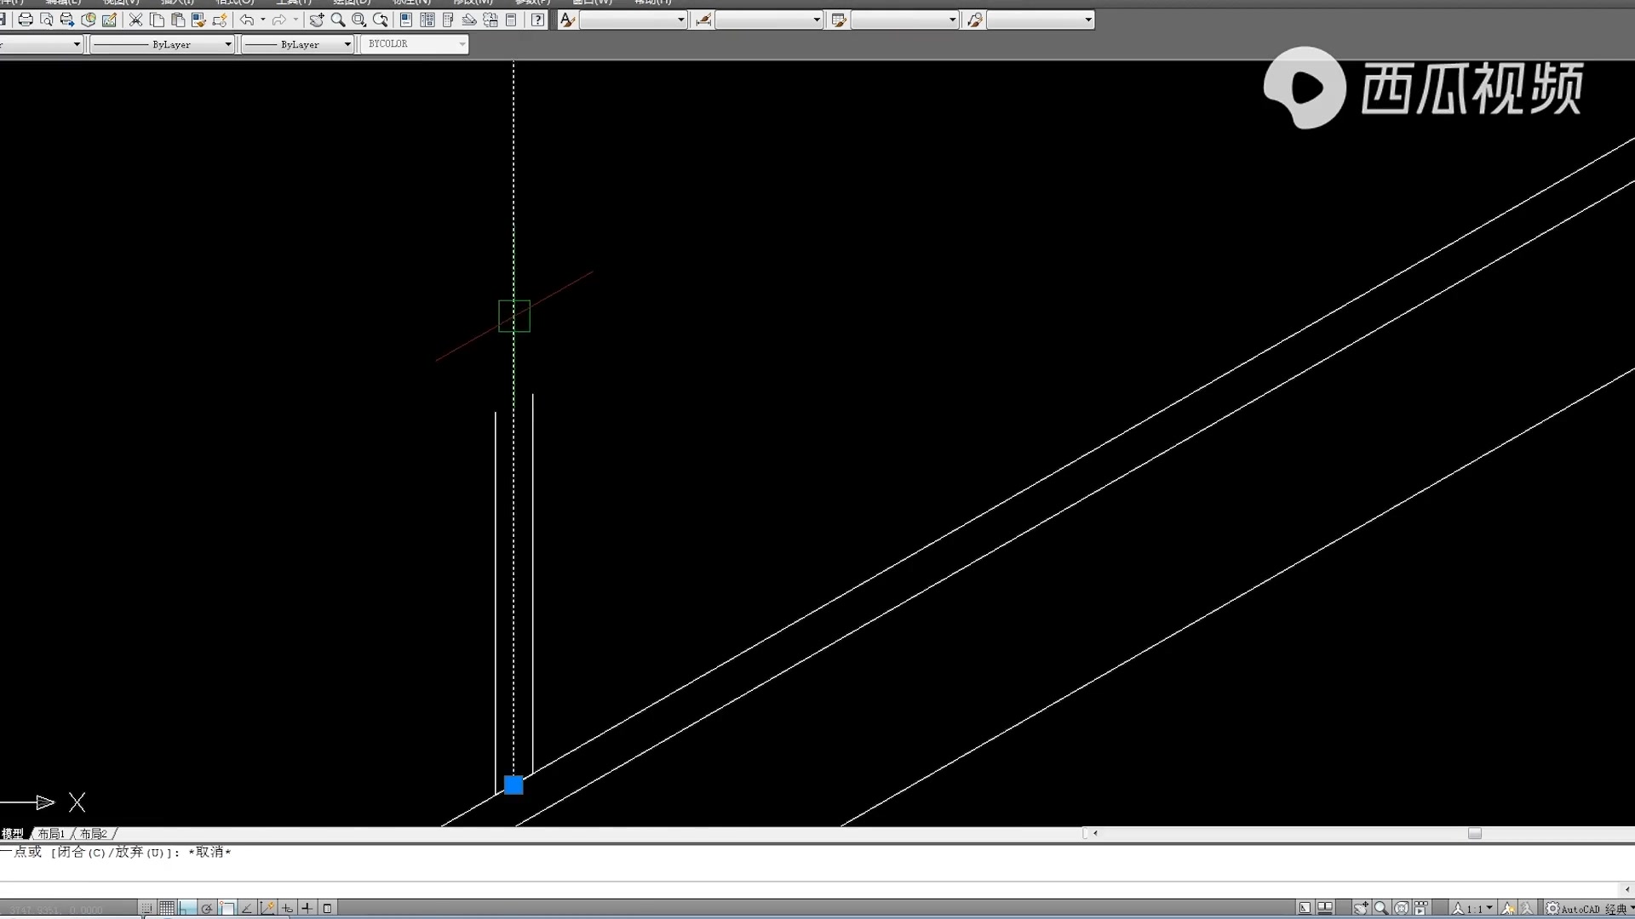Open the table style dropdown
1635x919 pixels.
(905, 20)
